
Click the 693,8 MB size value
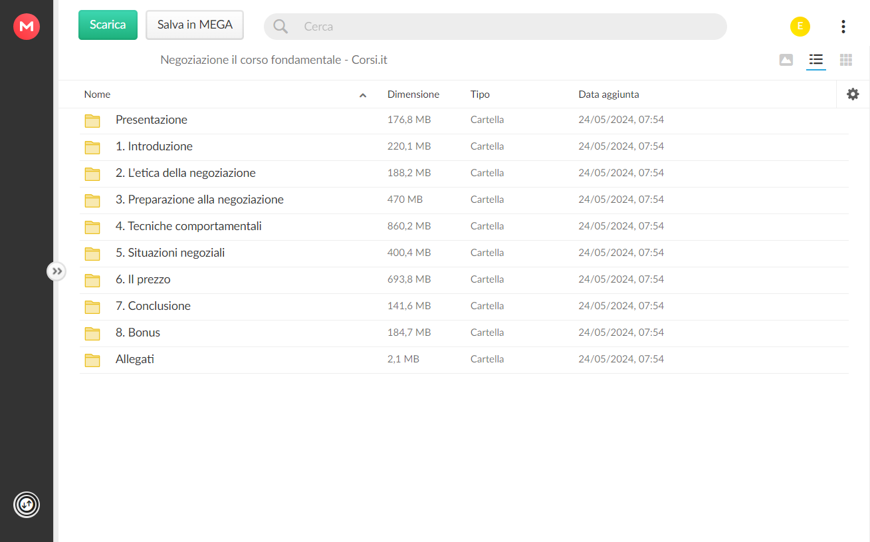pyautogui.click(x=409, y=279)
